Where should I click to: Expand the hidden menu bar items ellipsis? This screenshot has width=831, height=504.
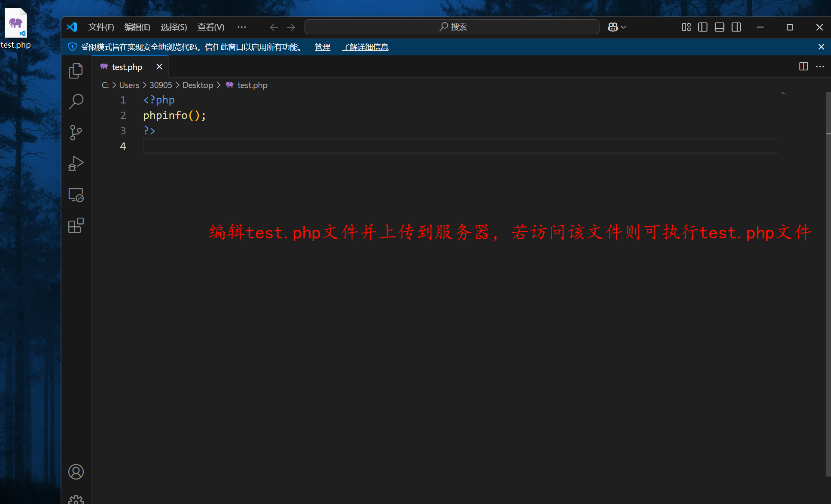pos(242,27)
